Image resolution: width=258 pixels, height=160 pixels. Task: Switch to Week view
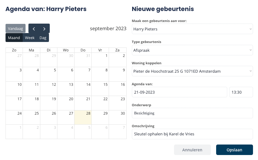point(30,38)
